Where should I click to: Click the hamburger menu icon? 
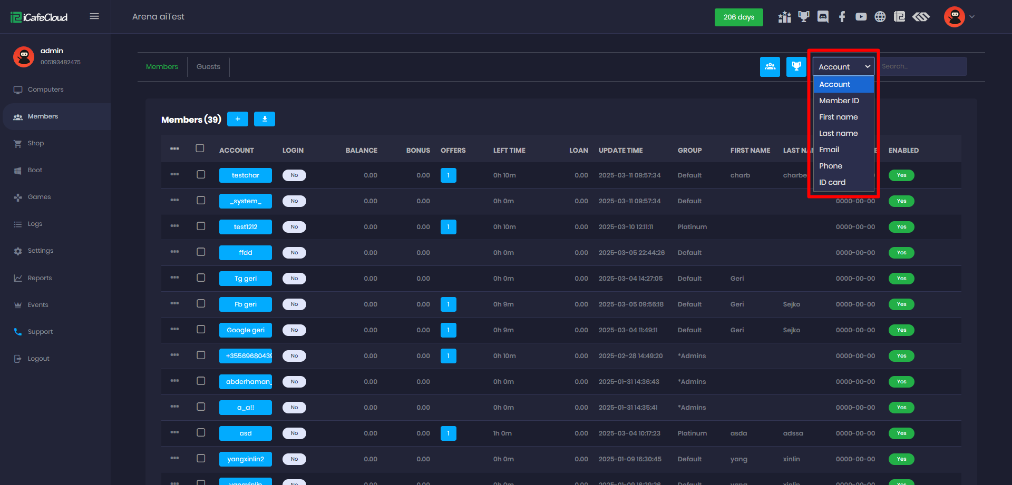click(x=94, y=16)
